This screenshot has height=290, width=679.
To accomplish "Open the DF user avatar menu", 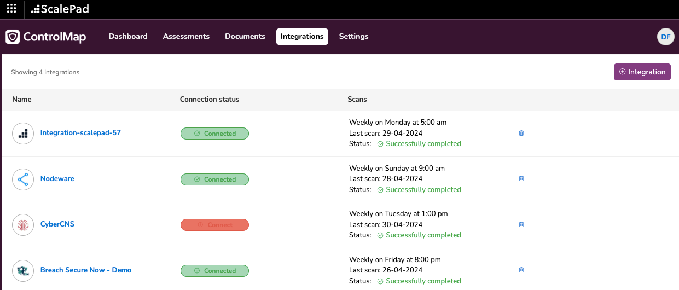I will click(x=665, y=37).
